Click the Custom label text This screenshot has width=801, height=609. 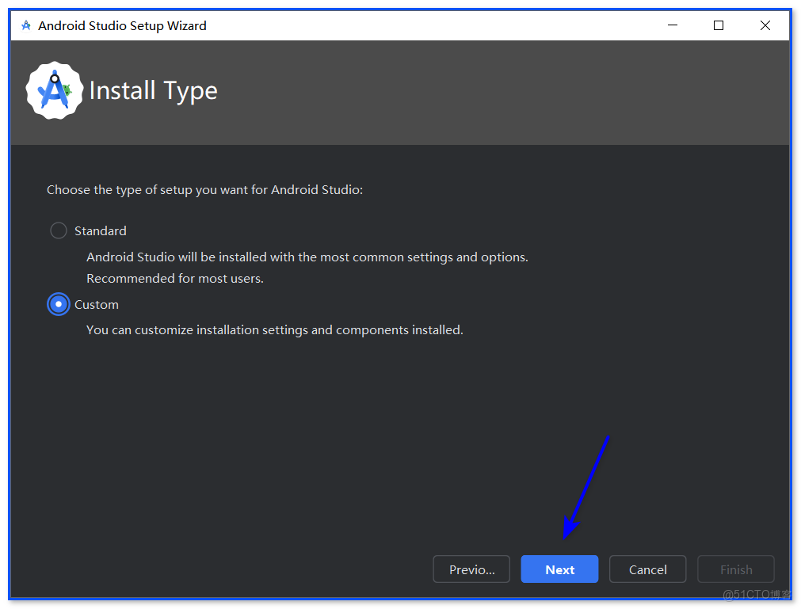[x=97, y=304]
